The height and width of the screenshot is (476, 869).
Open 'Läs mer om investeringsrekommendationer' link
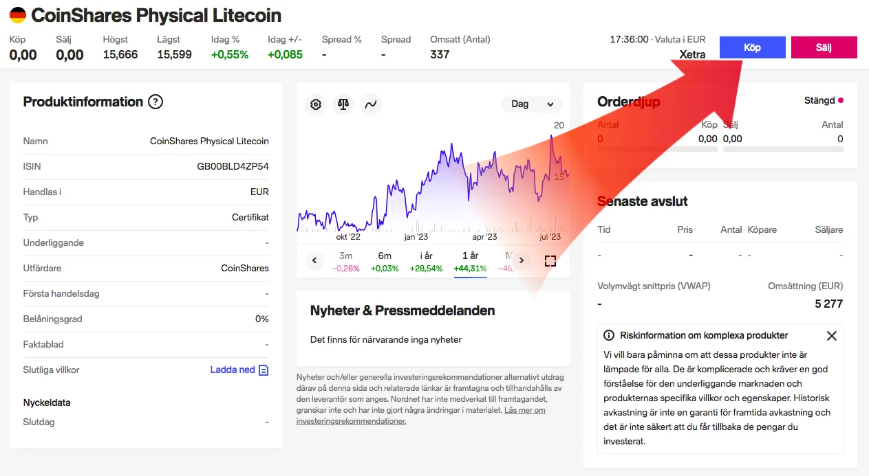(421, 416)
